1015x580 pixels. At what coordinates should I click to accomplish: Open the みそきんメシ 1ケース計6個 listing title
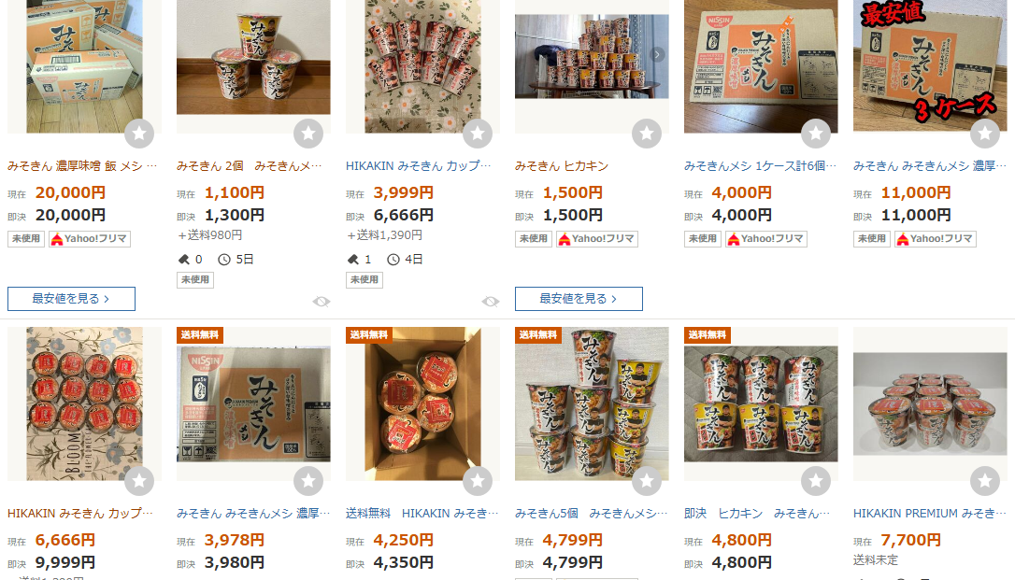760,166
